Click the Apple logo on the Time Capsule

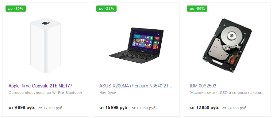coord(46,23)
